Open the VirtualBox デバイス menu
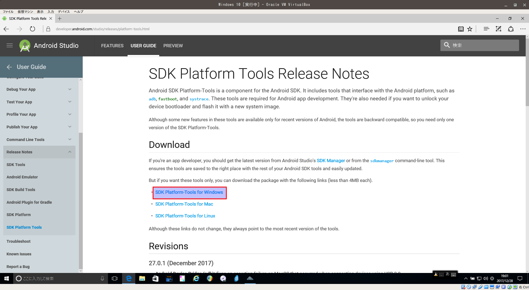Image resolution: width=529 pixels, height=290 pixels. click(x=64, y=12)
